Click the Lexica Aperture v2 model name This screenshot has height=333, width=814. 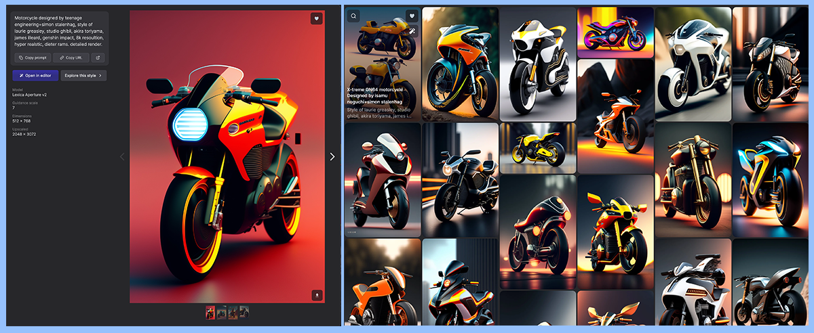(29, 96)
